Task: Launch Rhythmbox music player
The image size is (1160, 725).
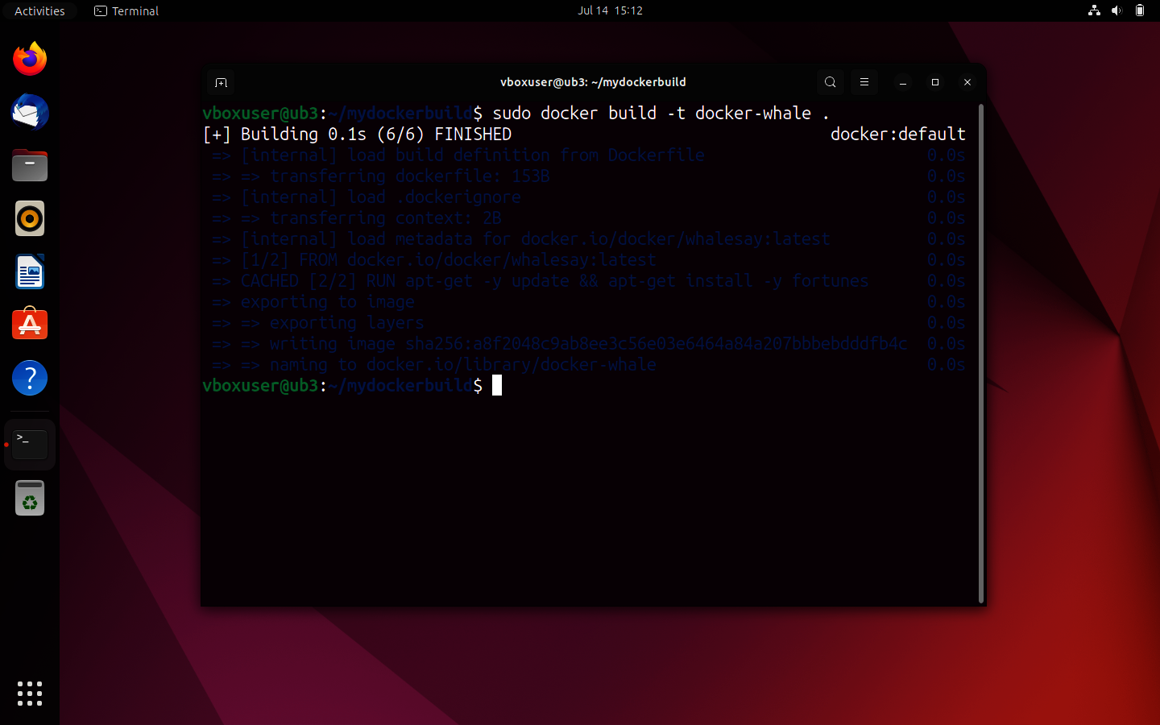Action: coord(29,218)
